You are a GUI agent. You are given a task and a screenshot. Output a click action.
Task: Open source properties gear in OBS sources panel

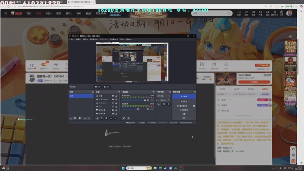point(106,118)
